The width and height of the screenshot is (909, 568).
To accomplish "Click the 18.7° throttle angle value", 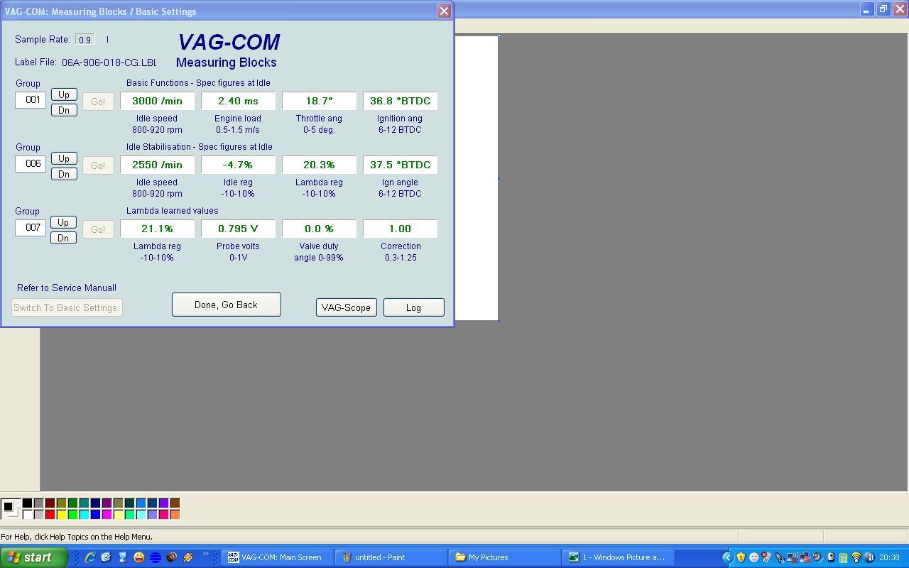I will (319, 101).
